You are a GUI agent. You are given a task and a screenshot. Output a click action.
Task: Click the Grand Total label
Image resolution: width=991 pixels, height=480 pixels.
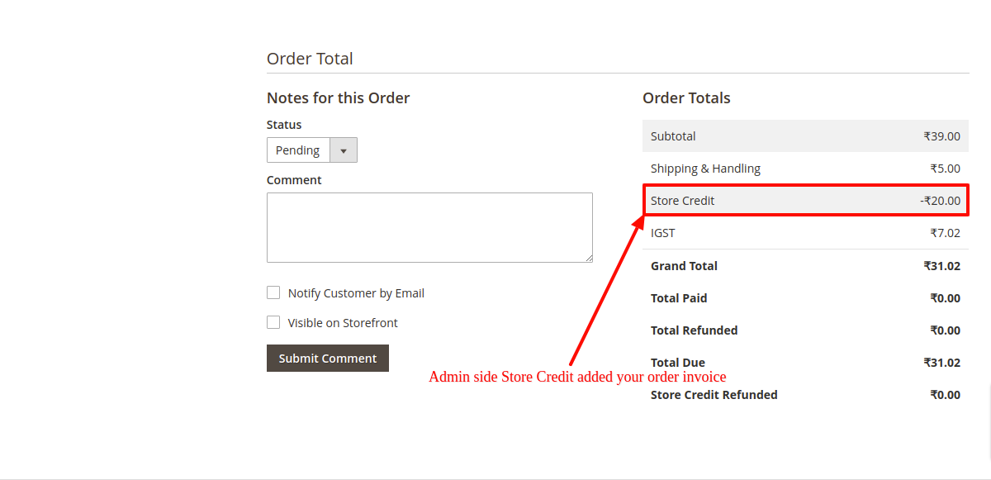684,266
